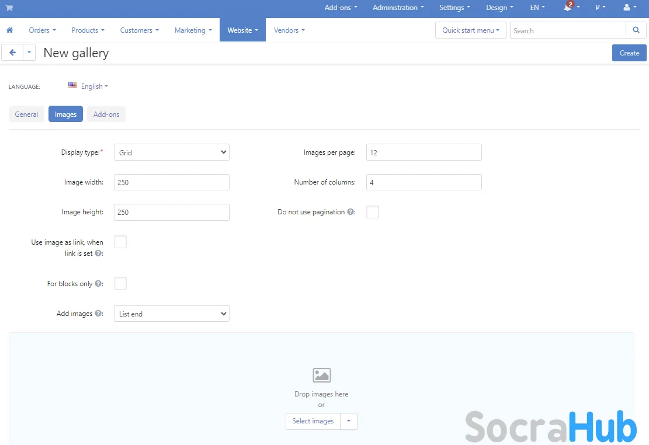Open the notifications bell icon

[567, 8]
